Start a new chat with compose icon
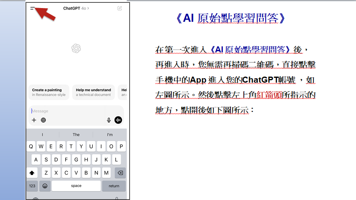356x200 pixels. [119, 8]
